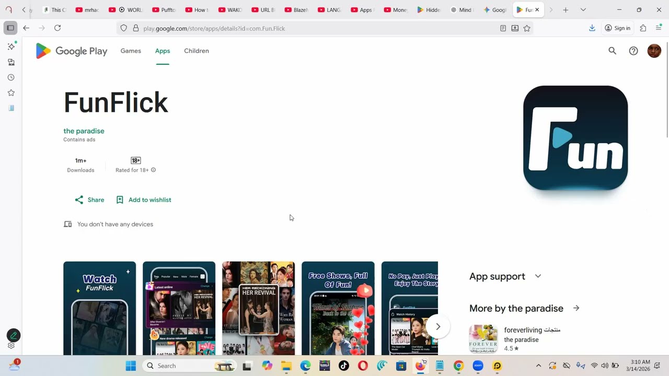Click the 1m+ Downloads text

[x=80, y=165]
